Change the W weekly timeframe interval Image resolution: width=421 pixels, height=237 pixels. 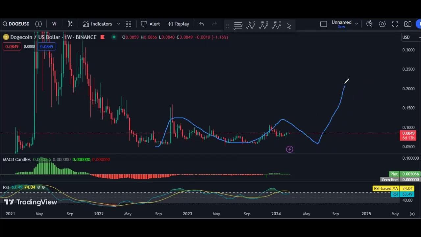coord(54,24)
